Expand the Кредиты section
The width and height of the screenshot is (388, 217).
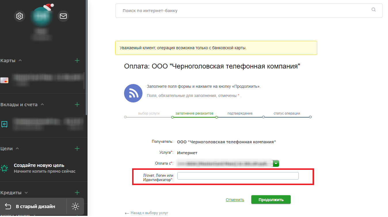pos(26,193)
